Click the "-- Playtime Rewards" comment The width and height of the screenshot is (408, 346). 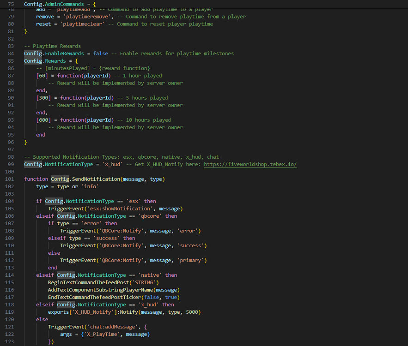(x=52, y=46)
